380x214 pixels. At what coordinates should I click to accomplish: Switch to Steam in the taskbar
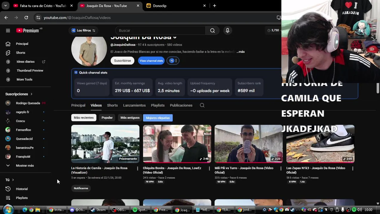98,210
